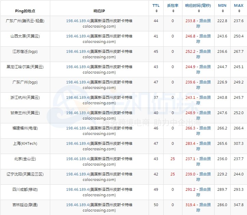Open IP link in 辽宁沈阳(天翼云三区) row

(x=78, y=174)
